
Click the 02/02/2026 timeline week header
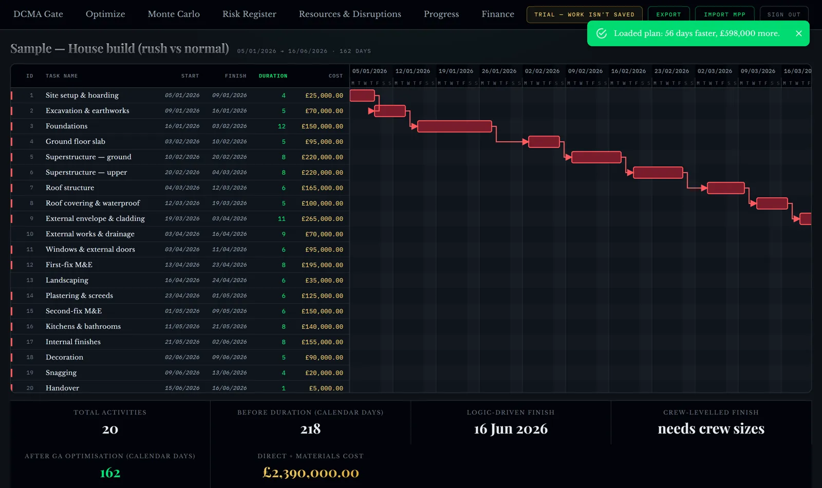542,71
